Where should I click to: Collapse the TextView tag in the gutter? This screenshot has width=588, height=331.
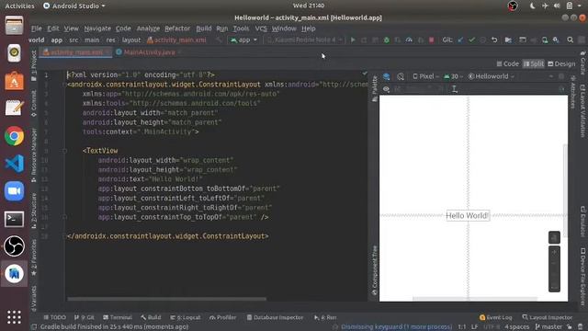64,151
